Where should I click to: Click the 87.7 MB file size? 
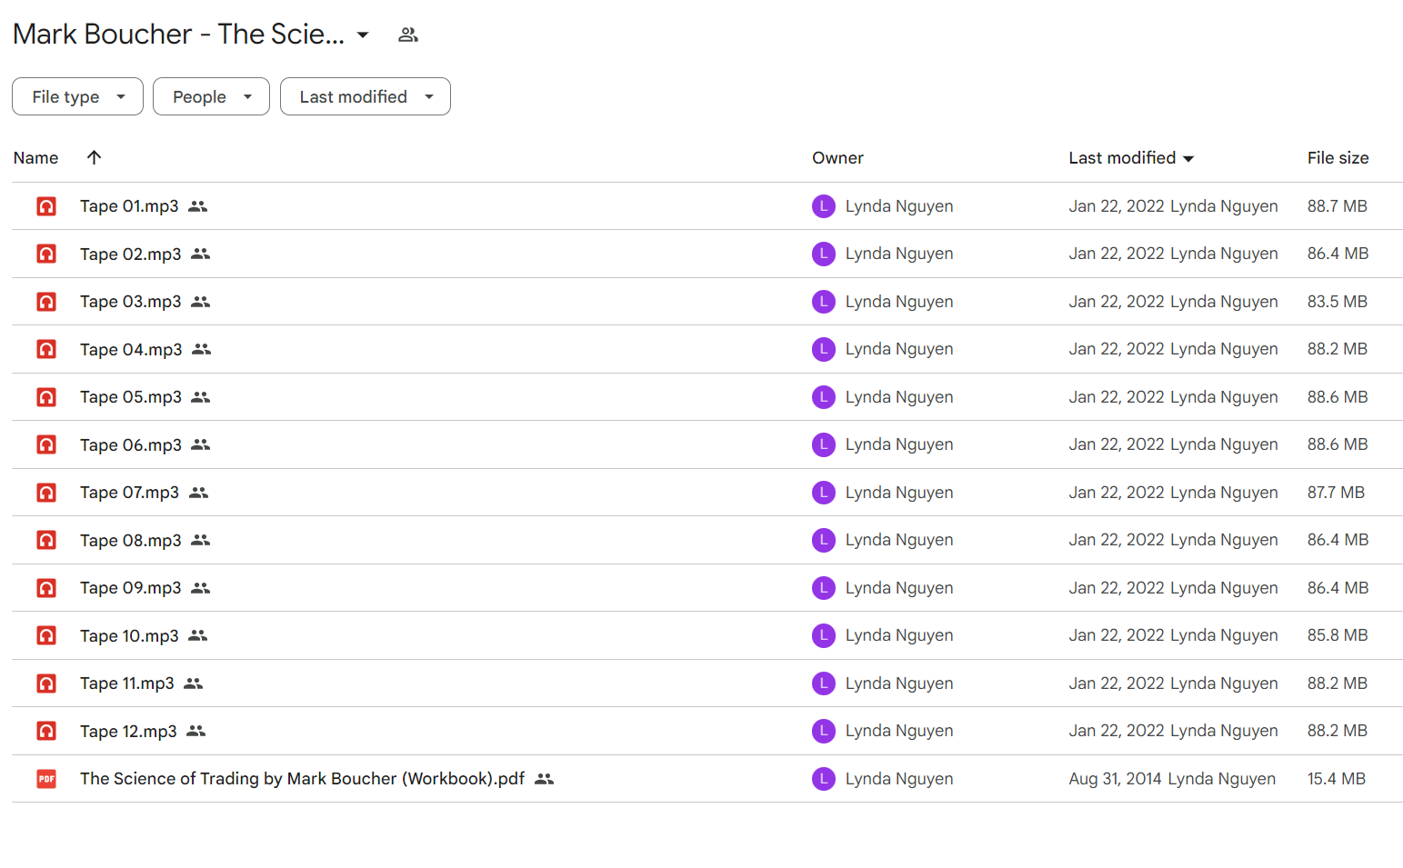coord(1336,493)
